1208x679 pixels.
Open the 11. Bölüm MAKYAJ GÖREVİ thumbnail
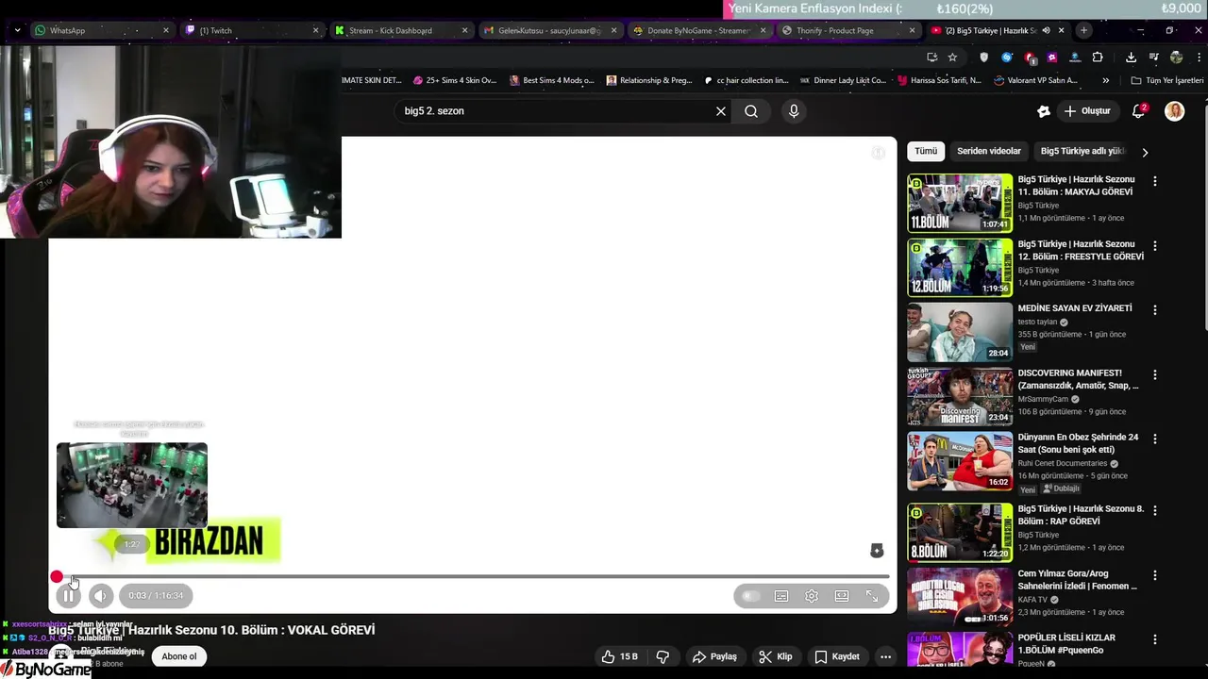[960, 203]
